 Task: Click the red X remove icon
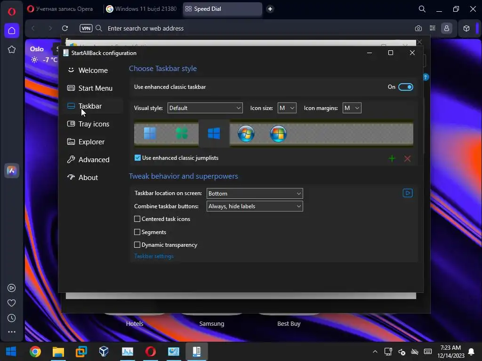click(407, 158)
